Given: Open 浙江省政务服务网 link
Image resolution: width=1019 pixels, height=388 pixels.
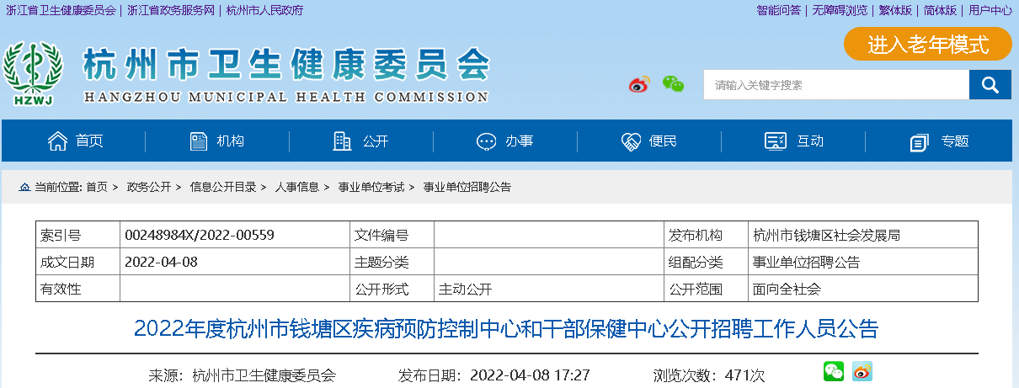Looking at the screenshot, I should 171,10.
